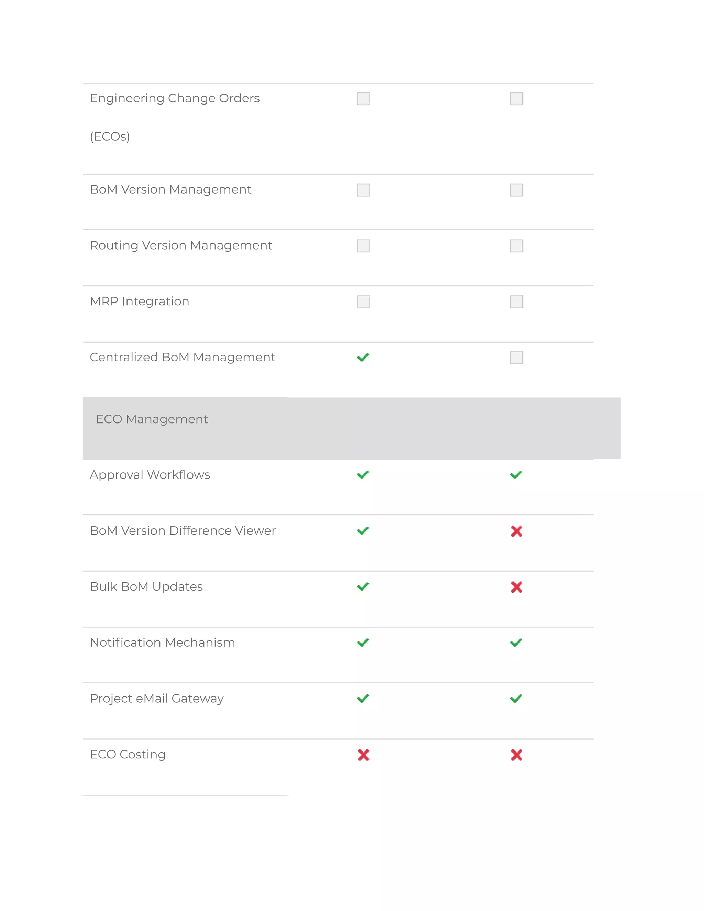Click second green checkmark for Notification Mechanism
Image resolution: width=704 pixels, height=911 pixels.
[x=516, y=643]
